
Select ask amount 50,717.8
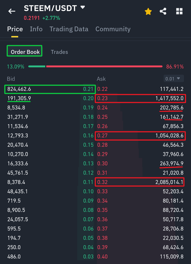click(173, 219)
